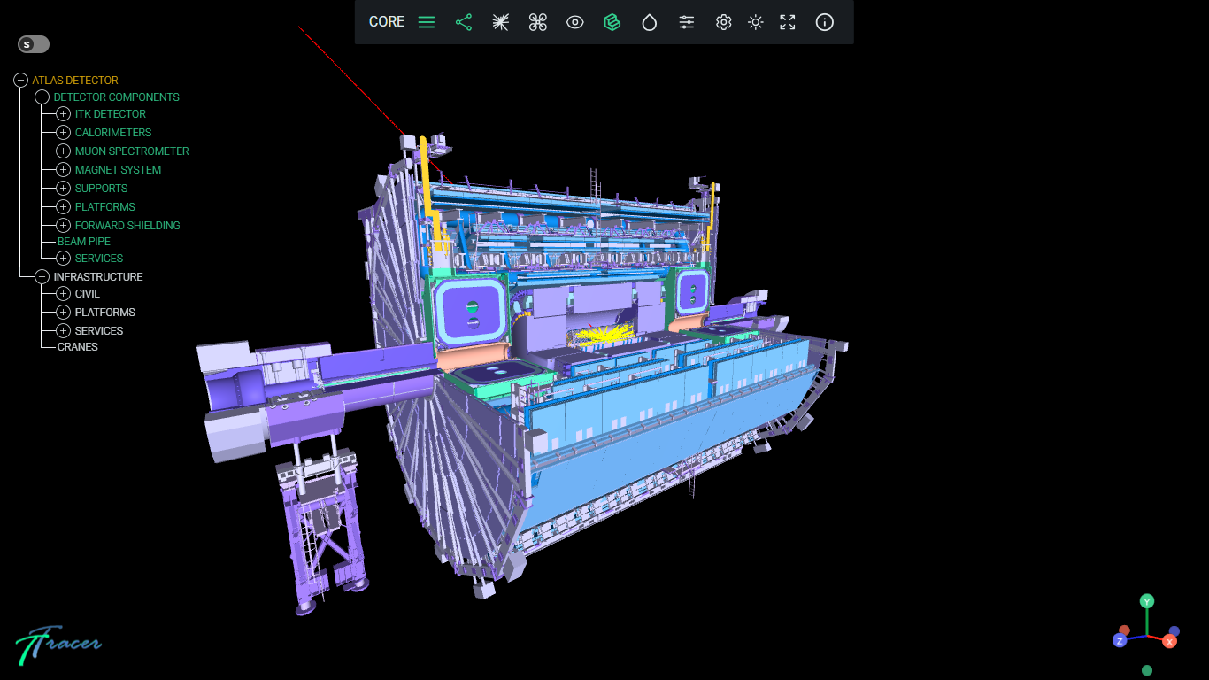Expand the MUON SPECTROMETER node

[x=63, y=151]
